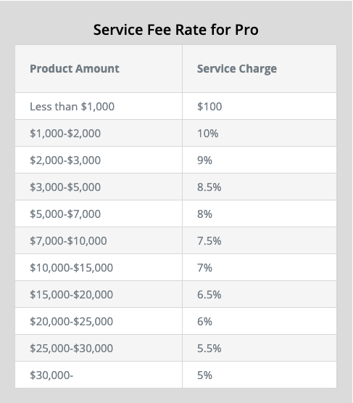The image size is (353, 403).
Task: Select the $2,000-$3,000 amount cell
Action: [x=99, y=160]
